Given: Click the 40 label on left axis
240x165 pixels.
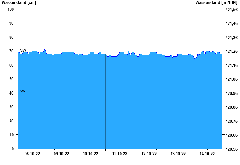Looking at the screenshot, I should pyautogui.click(x=12, y=93).
